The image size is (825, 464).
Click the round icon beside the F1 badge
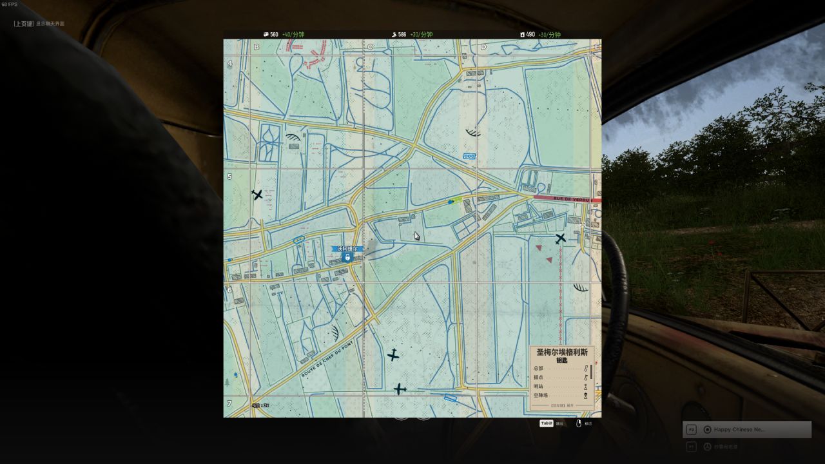pos(707,446)
